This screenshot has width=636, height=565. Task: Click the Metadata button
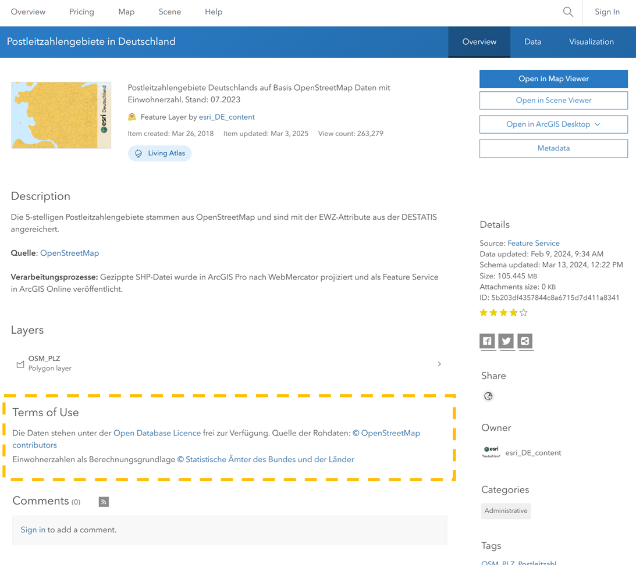point(553,148)
